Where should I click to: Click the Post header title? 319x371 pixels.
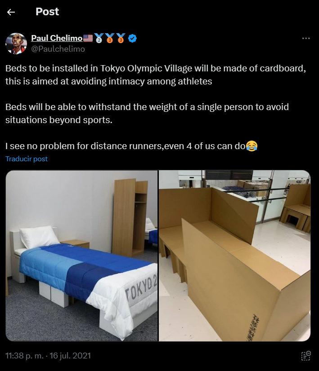tap(47, 12)
